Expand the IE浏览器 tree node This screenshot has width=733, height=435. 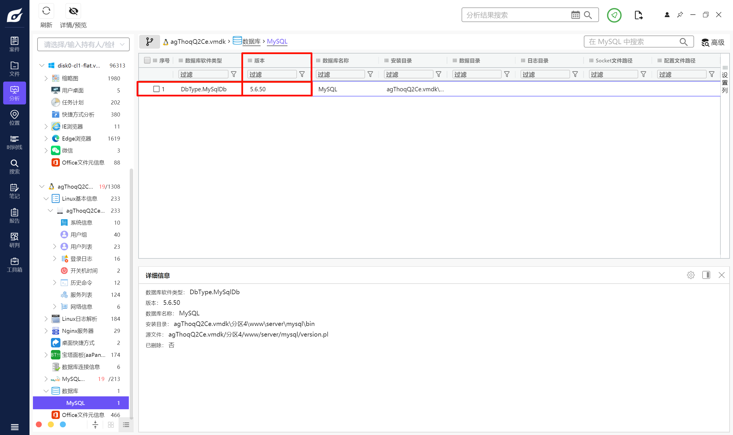46,126
